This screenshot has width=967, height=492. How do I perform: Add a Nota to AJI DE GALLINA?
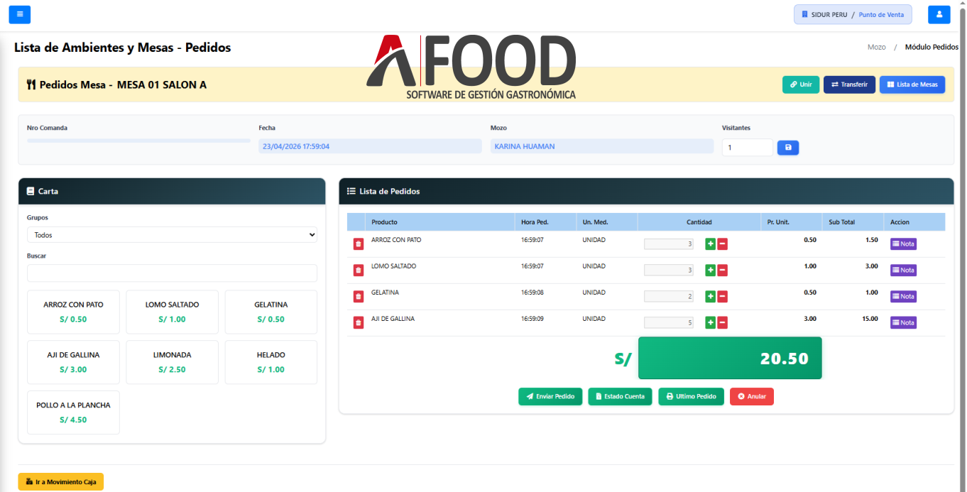coord(903,323)
